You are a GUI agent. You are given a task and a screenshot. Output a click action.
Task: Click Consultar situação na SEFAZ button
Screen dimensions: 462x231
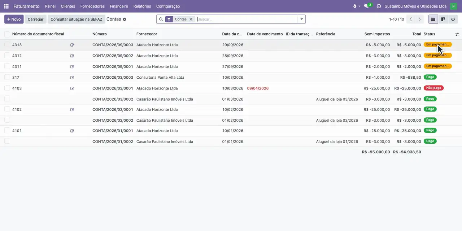(76, 19)
